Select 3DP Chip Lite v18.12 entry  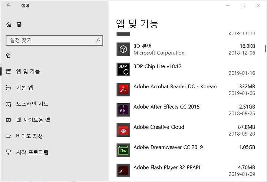(158, 66)
